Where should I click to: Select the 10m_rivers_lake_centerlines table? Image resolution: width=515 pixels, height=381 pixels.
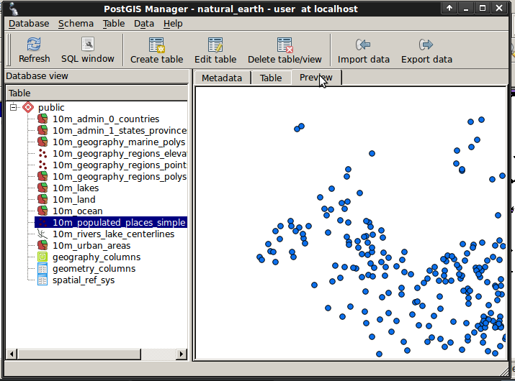click(x=113, y=234)
